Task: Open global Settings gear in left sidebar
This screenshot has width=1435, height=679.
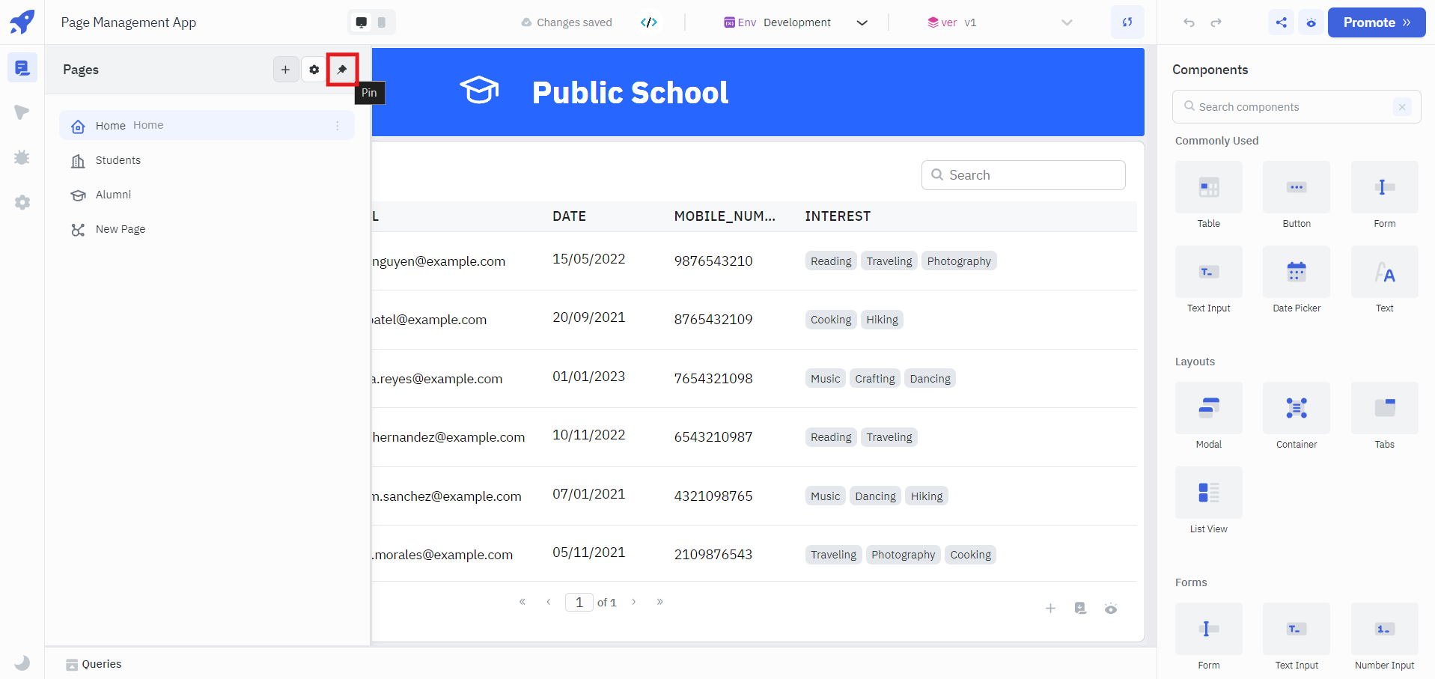Action: (22, 202)
